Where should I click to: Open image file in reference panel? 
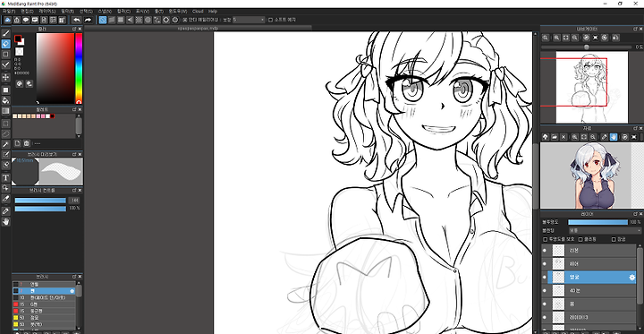pyautogui.click(x=555, y=137)
